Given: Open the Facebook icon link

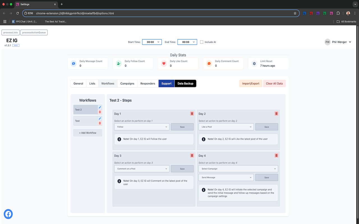Looking at the screenshot, I should 8,214.
